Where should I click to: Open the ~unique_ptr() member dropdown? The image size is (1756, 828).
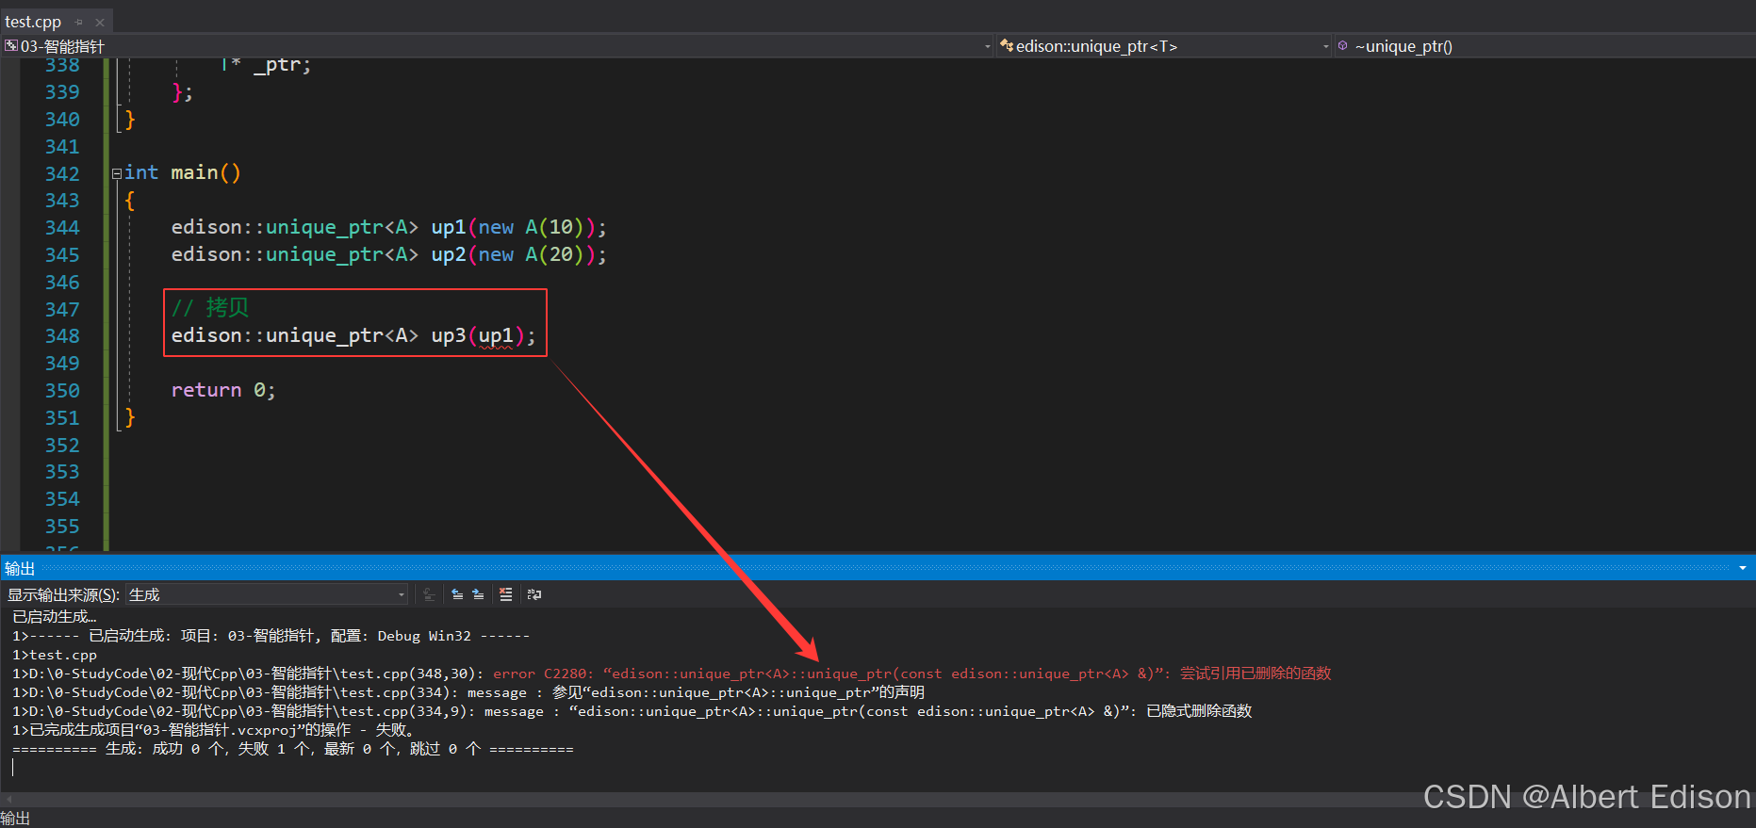point(1545,46)
